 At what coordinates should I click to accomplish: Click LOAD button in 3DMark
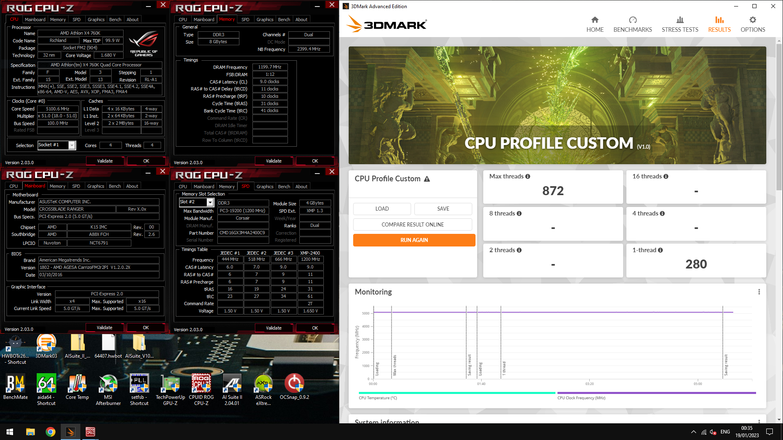(382, 209)
